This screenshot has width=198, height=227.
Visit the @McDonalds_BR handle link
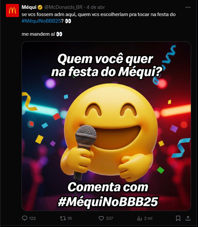click(63, 7)
